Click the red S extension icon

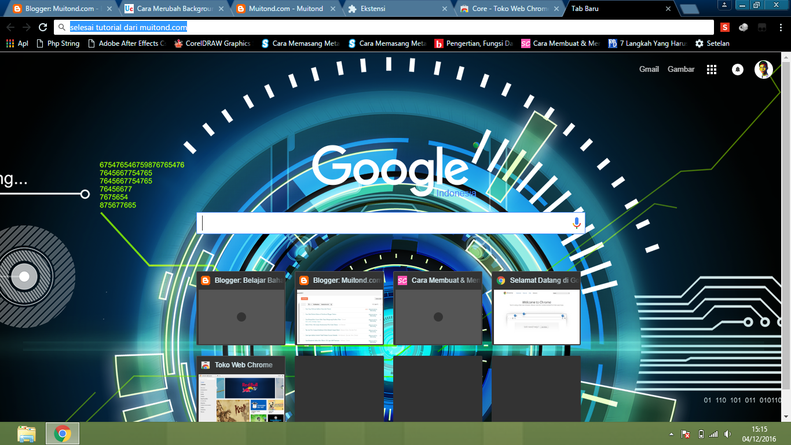point(725,27)
